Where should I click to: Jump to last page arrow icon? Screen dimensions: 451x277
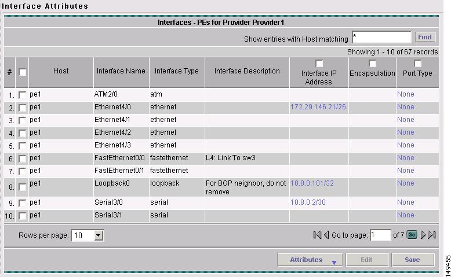pyautogui.click(x=432, y=235)
